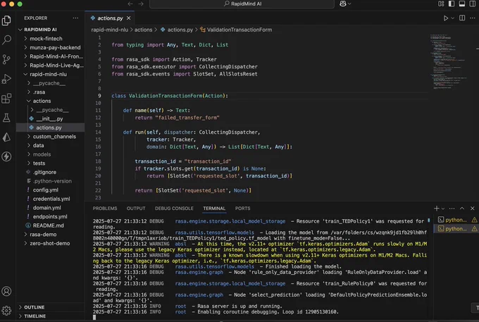Close the actions.py editor tab
The height and width of the screenshot is (322, 479).
tap(129, 18)
